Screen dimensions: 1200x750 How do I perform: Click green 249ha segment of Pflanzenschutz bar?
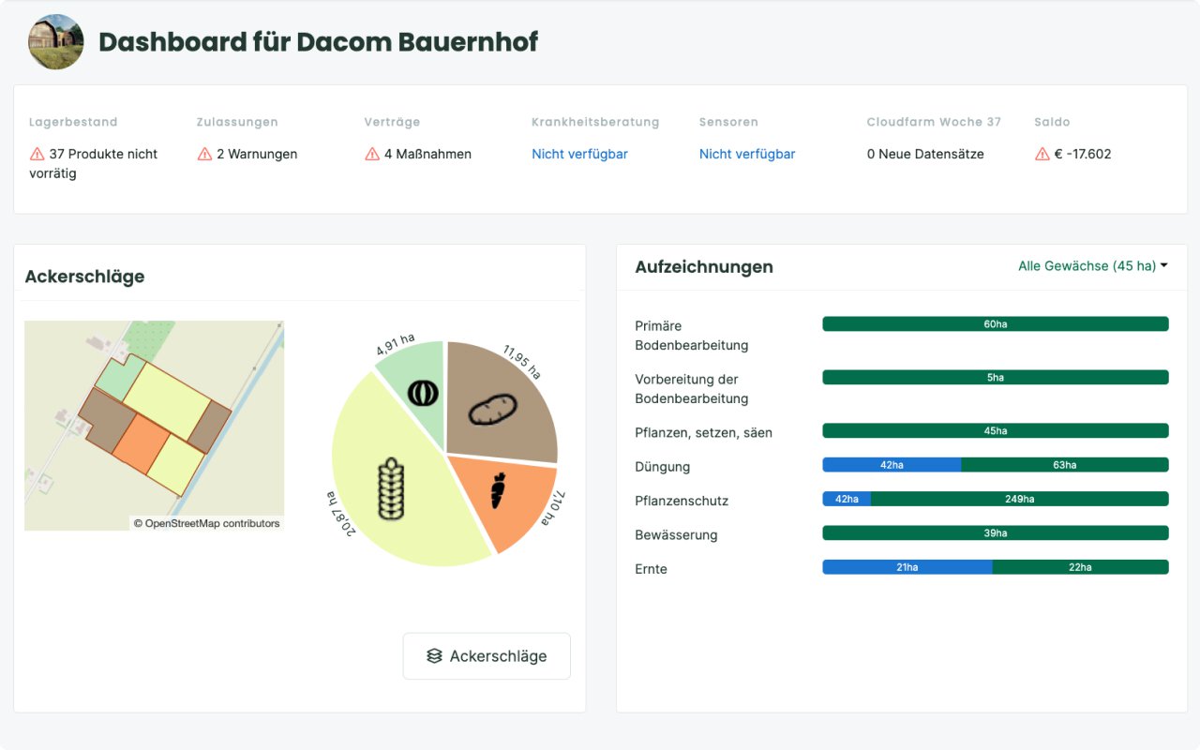tap(1020, 499)
